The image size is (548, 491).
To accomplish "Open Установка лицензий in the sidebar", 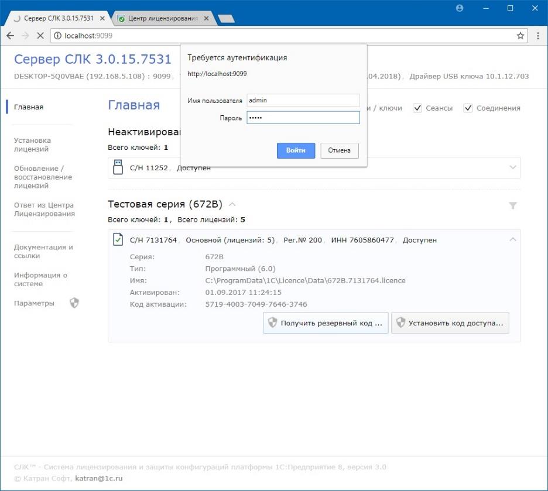I will coord(32,145).
